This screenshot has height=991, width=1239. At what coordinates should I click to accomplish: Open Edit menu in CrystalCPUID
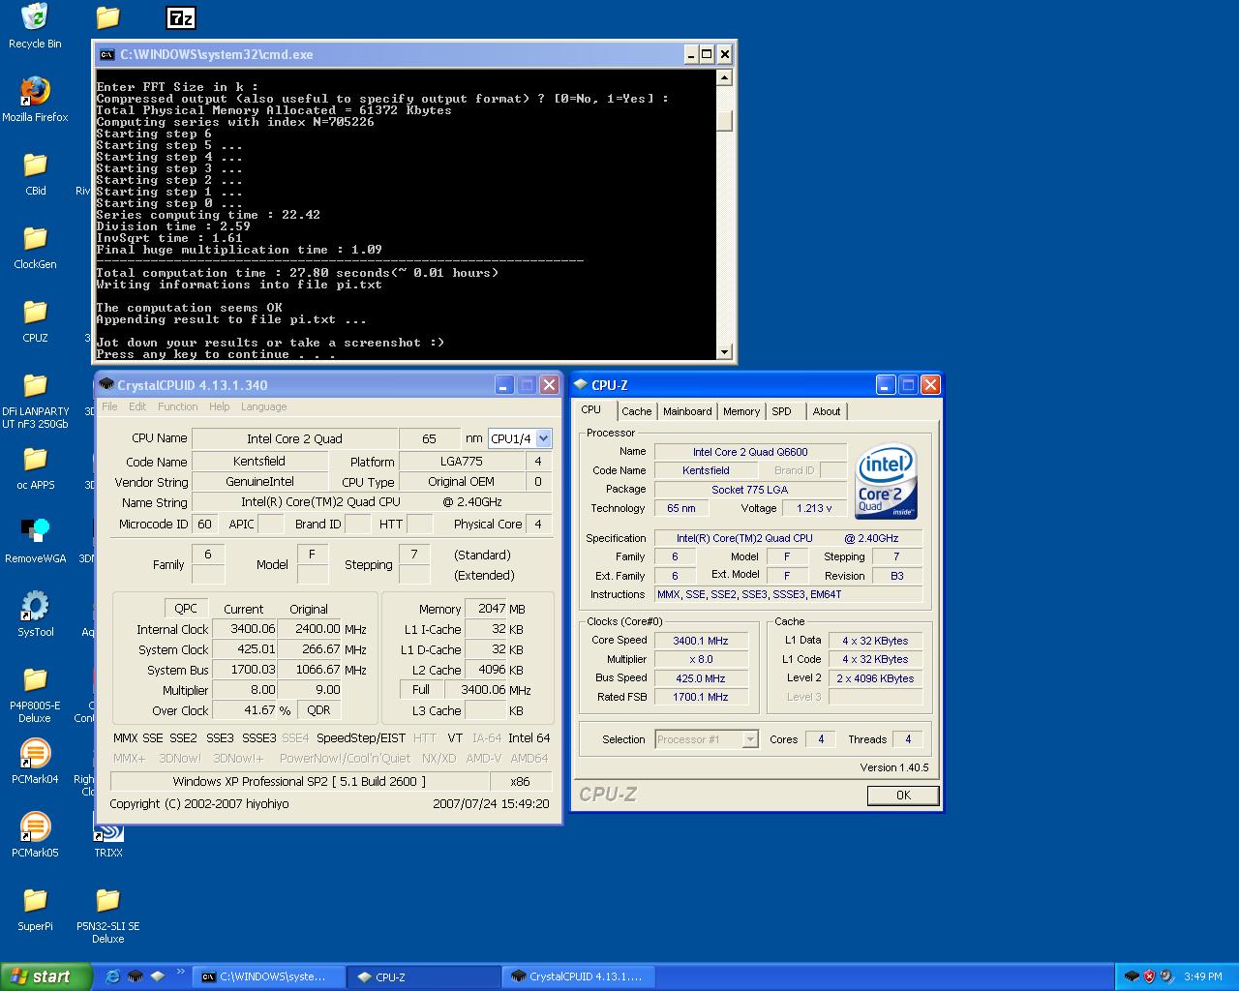pyautogui.click(x=137, y=406)
